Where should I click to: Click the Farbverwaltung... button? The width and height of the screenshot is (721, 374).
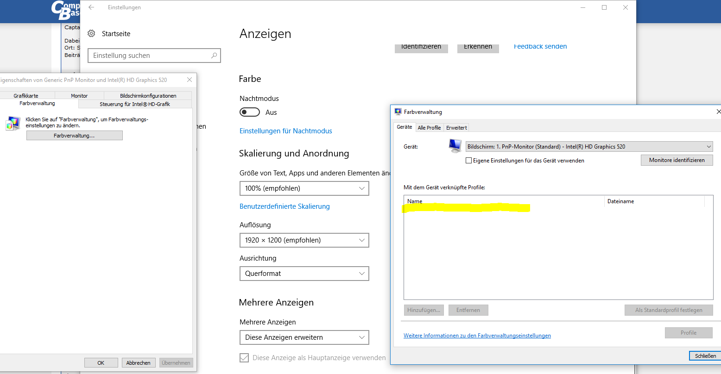[x=74, y=136]
